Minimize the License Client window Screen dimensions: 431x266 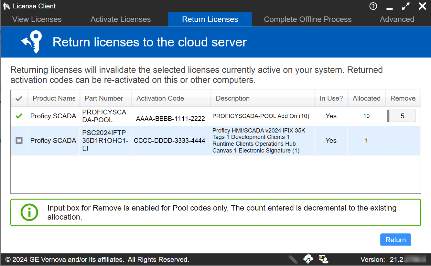pos(390,8)
